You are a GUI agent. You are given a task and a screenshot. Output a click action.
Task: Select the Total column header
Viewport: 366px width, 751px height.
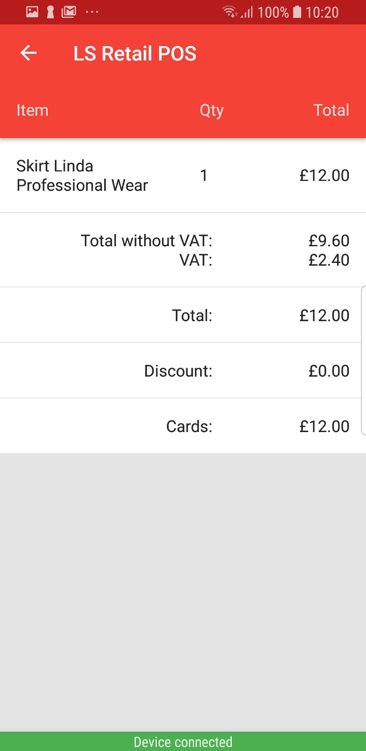coord(331,110)
